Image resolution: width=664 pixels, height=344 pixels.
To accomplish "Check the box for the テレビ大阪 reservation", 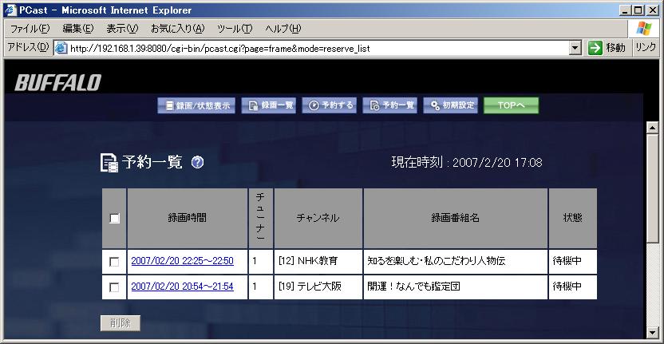I will click(x=114, y=287).
